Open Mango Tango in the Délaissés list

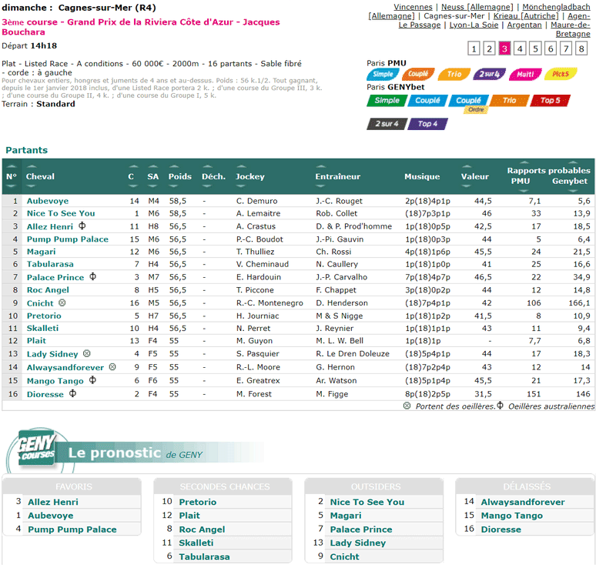[x=511, y=516]
